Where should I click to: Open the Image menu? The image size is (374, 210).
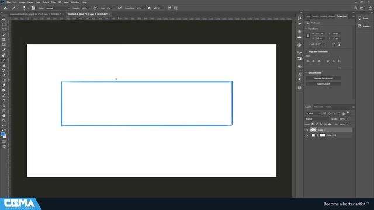coord(22,2)
